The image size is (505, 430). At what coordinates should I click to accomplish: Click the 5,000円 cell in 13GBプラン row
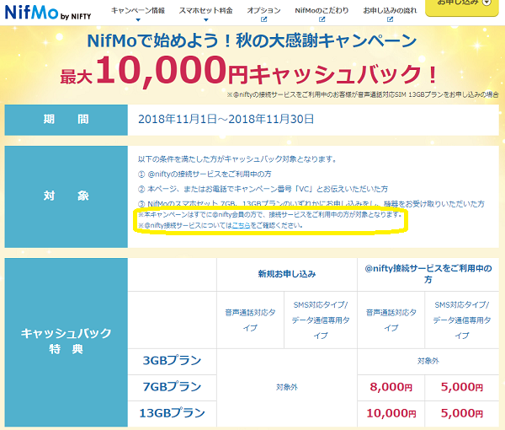click(x=462, y=413)
